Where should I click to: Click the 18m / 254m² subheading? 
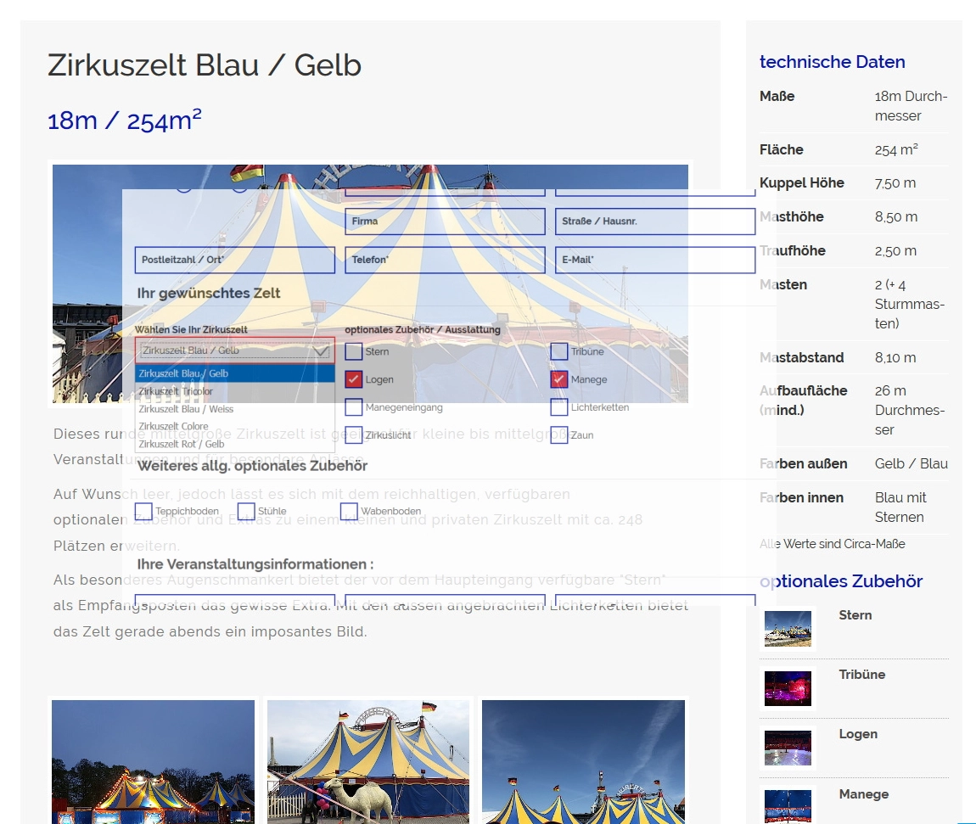(x=125, y=121)
